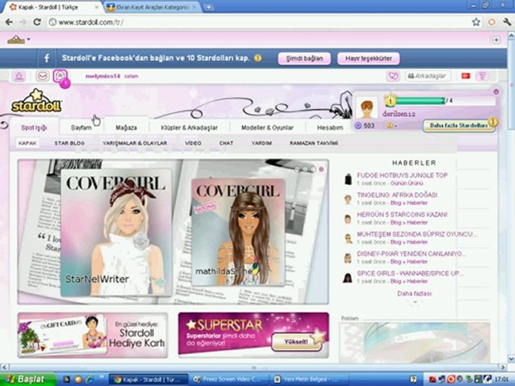
Task: Click the Şimdi bağlan button
Action: click(304, 58)
